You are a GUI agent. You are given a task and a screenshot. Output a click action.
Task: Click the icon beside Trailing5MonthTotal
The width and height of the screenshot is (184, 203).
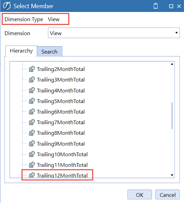[32, 101]
